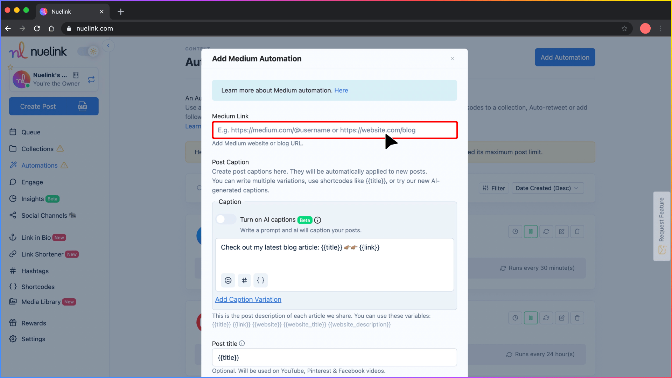Open the Date Created (Desc) sort dropdown
The height and width of the screenshot is (378, 672).
[547, 188]
